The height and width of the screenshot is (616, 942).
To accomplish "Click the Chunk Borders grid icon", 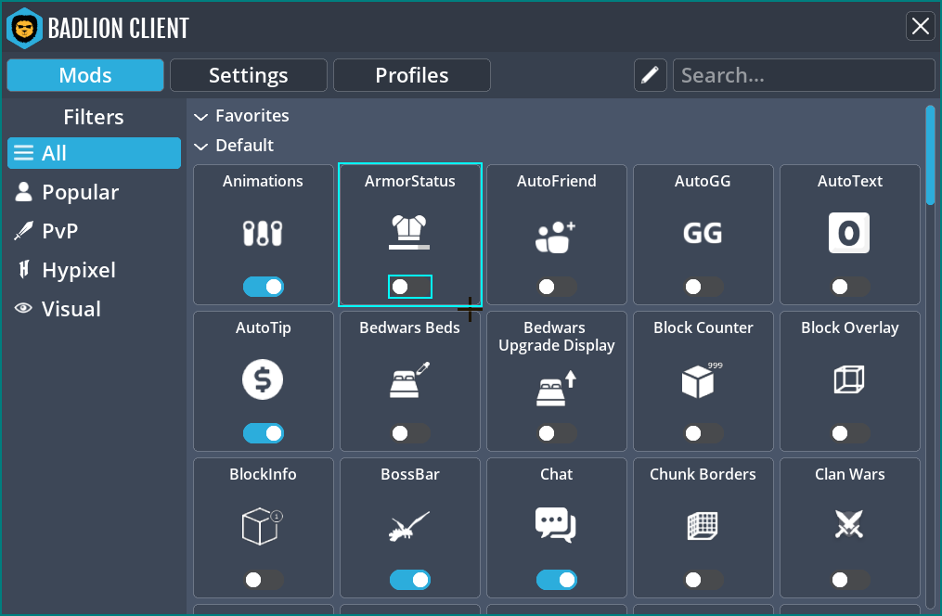I will click(x=703, y=526).
